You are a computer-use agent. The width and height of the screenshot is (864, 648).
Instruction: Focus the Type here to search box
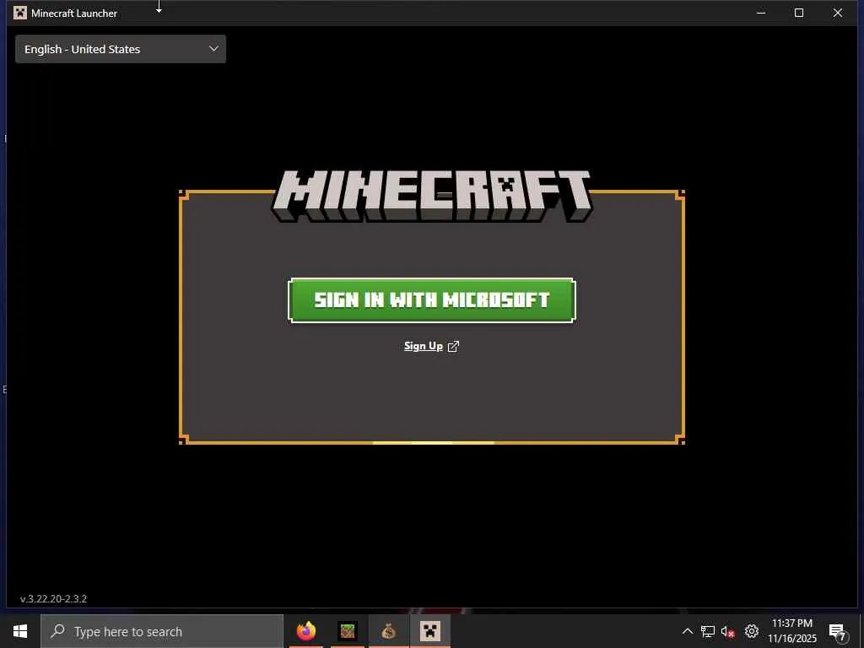[162, 631]
